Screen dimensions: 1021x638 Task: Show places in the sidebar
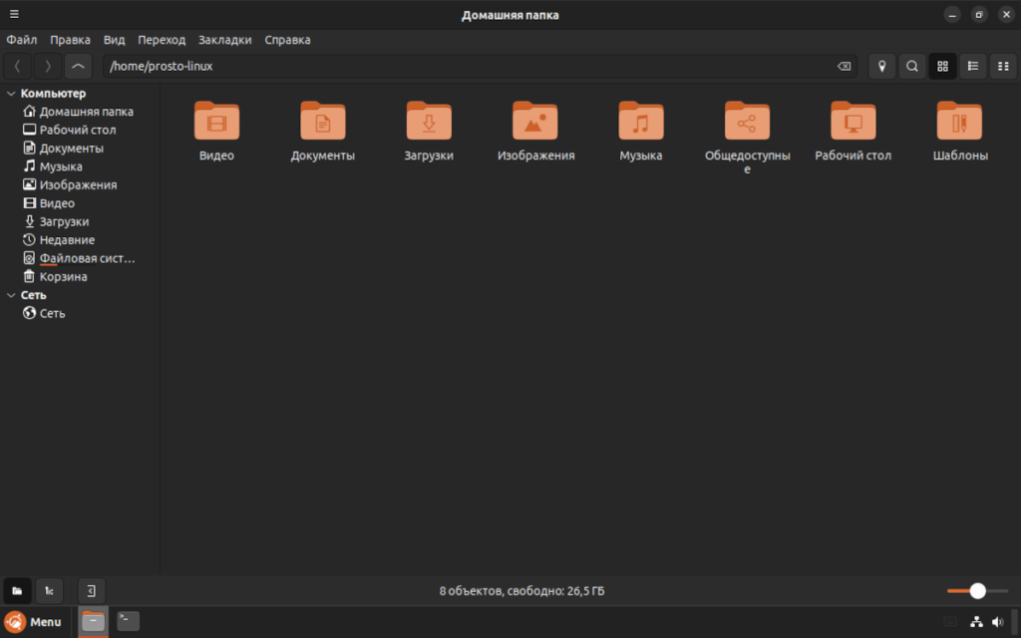coord(18,591)
